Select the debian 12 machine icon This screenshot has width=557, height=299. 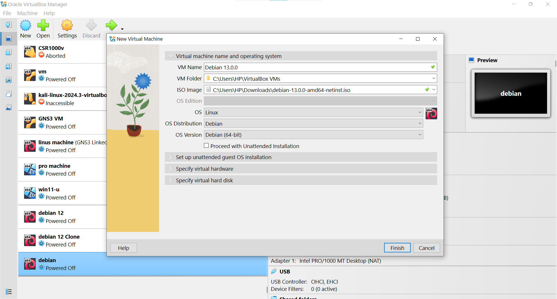point(30,217)
